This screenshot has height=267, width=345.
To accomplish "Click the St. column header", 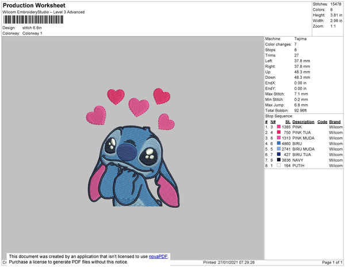I will (287, 121).
